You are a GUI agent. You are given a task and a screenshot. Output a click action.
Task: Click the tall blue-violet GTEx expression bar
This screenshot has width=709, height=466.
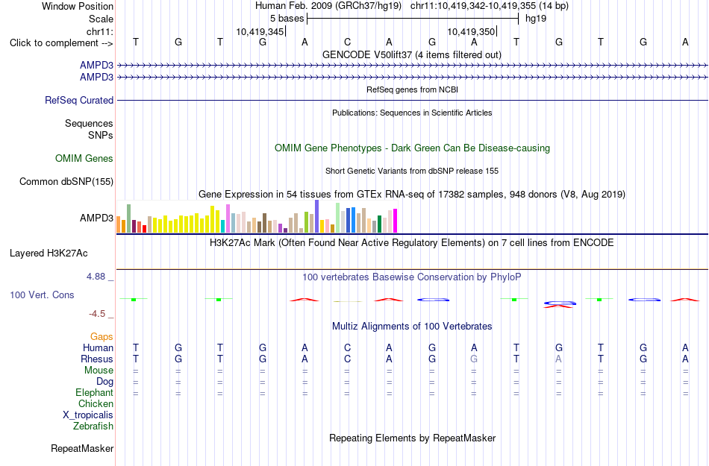(317, 216)
